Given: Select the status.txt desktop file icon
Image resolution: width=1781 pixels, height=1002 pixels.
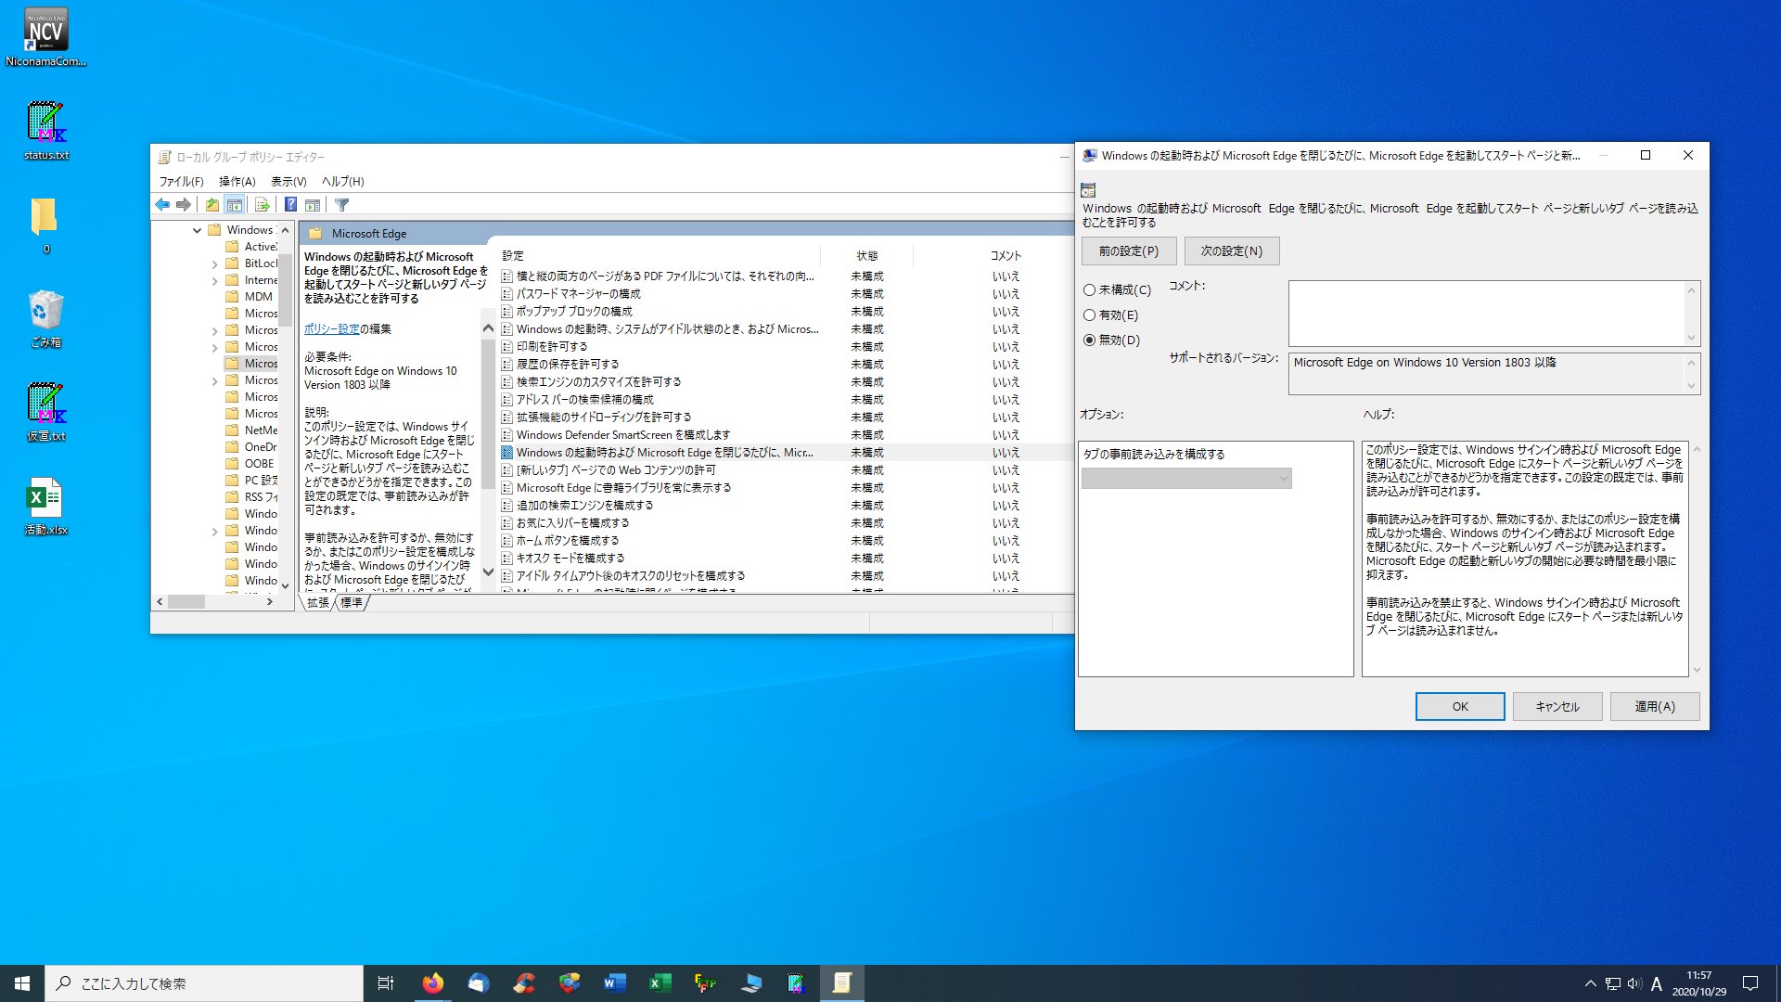Looking at the screenshot, I should 46,131.
